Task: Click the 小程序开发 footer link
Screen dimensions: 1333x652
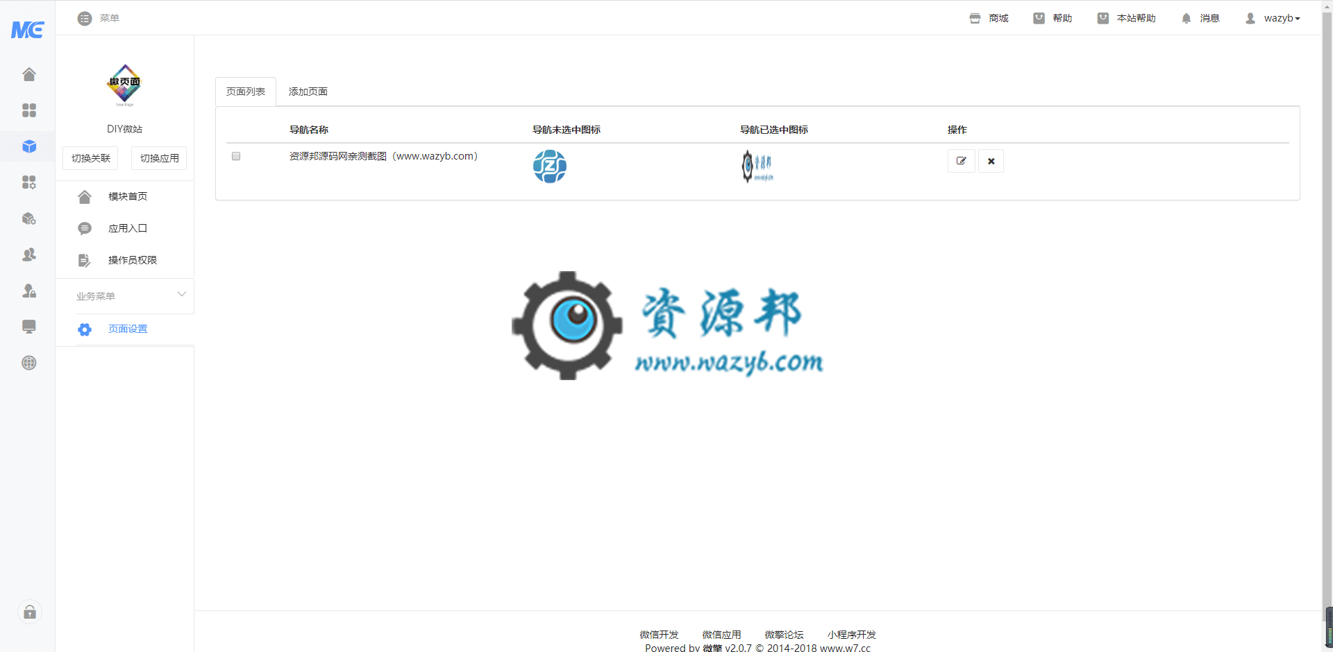Action: (851, 635)
